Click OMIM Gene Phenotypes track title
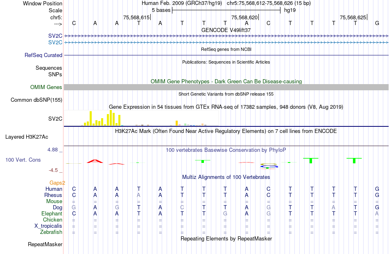 (226, 82)
